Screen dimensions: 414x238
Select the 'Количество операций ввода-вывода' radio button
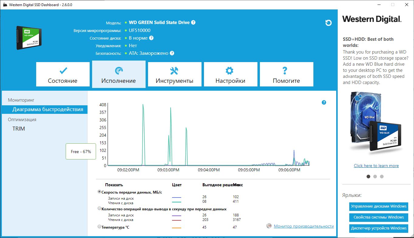coord(99,209)
